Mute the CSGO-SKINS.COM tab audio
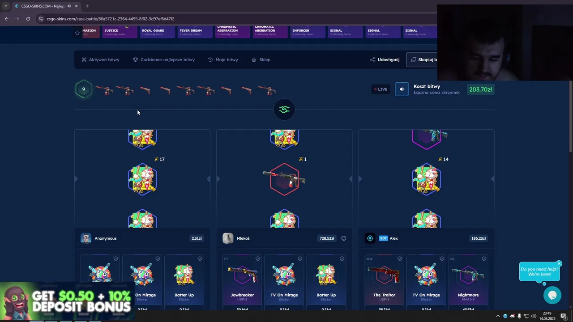573x322 pixels. [x=69, y=6]
